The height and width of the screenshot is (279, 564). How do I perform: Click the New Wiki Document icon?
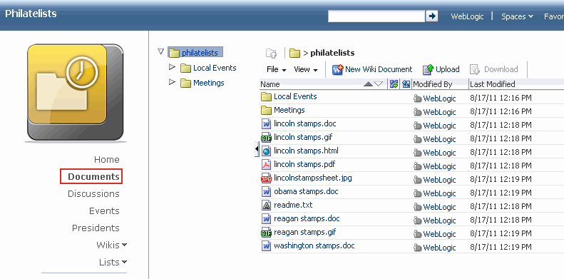337,69
